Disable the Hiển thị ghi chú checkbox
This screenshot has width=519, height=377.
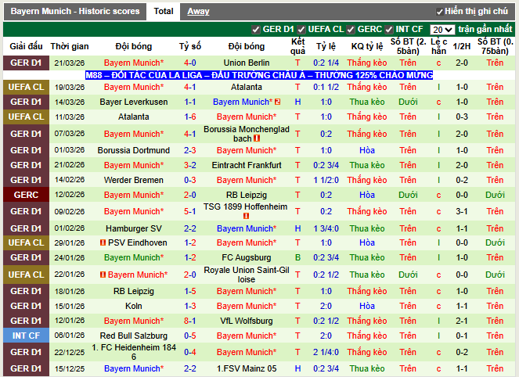tap(440, 12)
